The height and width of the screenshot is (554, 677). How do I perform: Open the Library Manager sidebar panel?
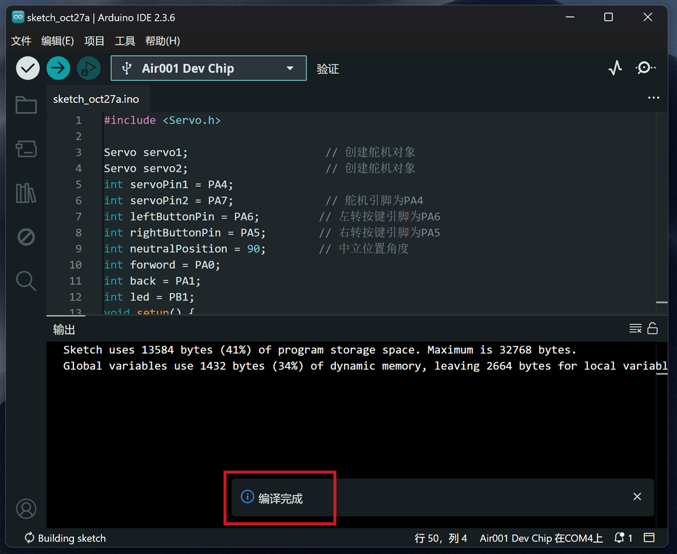coord(26,193)
